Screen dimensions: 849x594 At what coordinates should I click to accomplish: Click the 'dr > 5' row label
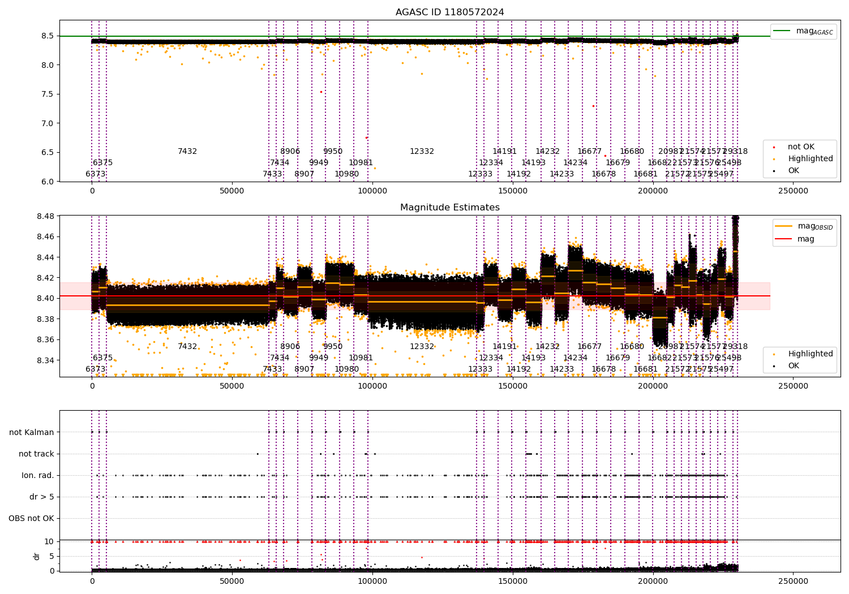point(42,497)
